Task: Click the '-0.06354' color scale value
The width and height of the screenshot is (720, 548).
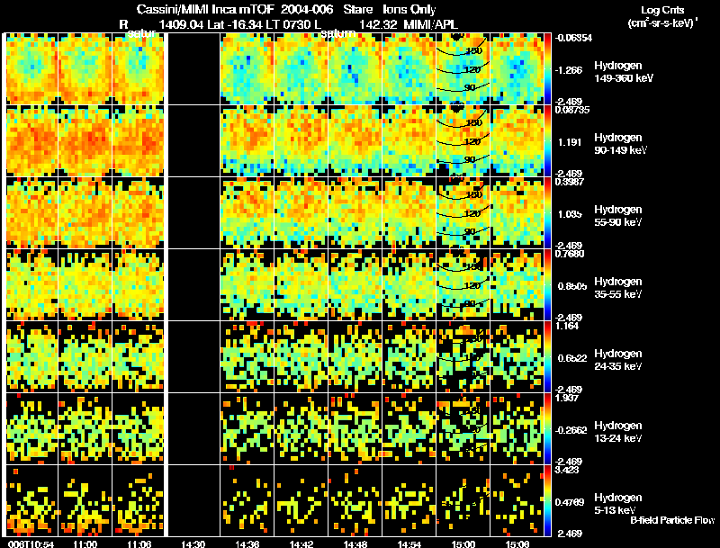Action: tap(573, 38)
